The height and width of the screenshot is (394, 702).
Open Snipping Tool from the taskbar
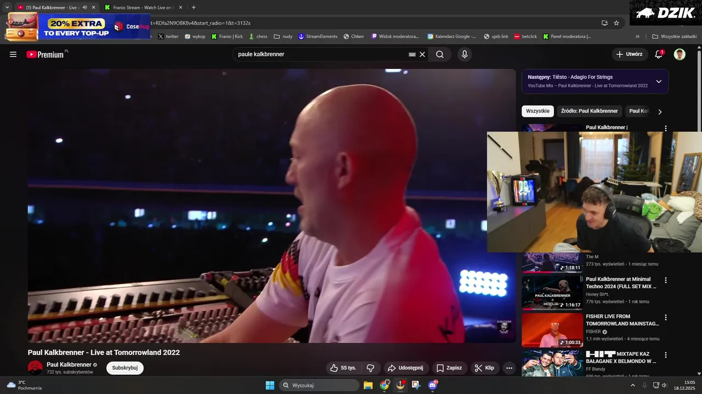pos(416,385)
